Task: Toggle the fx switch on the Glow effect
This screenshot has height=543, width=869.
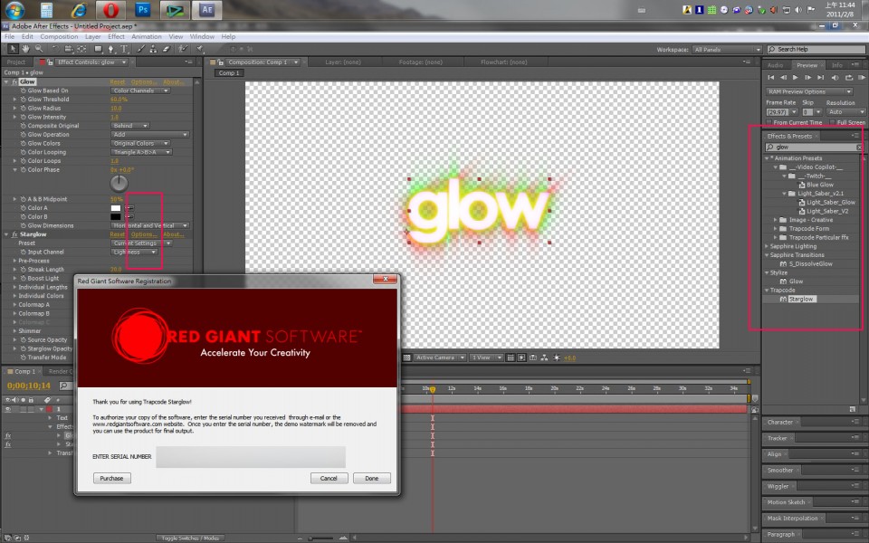Action: [x=14, y=82]
